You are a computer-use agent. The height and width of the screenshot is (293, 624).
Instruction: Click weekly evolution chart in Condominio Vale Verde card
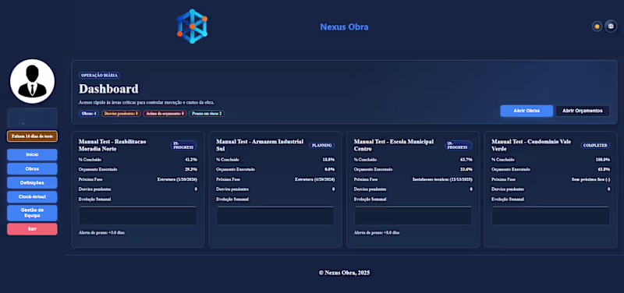point(551,216)
